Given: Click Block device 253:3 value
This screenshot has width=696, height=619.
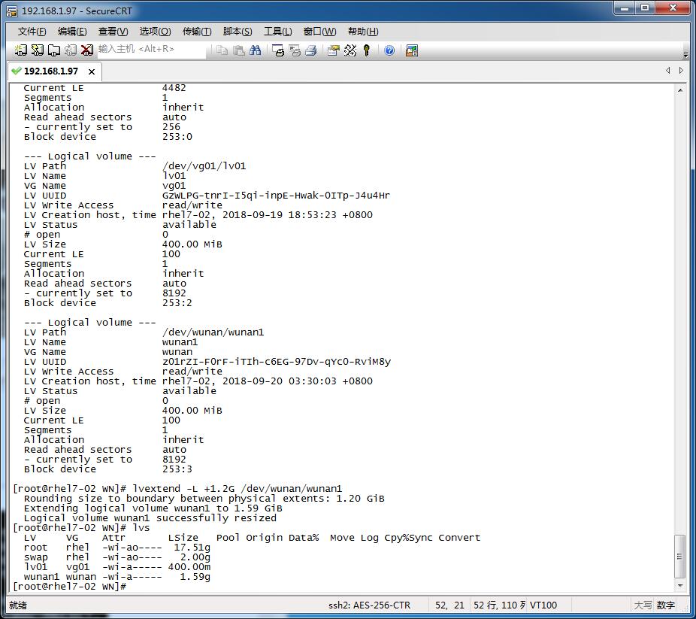Looking at the screenshot, I should (x=177, y=469).
